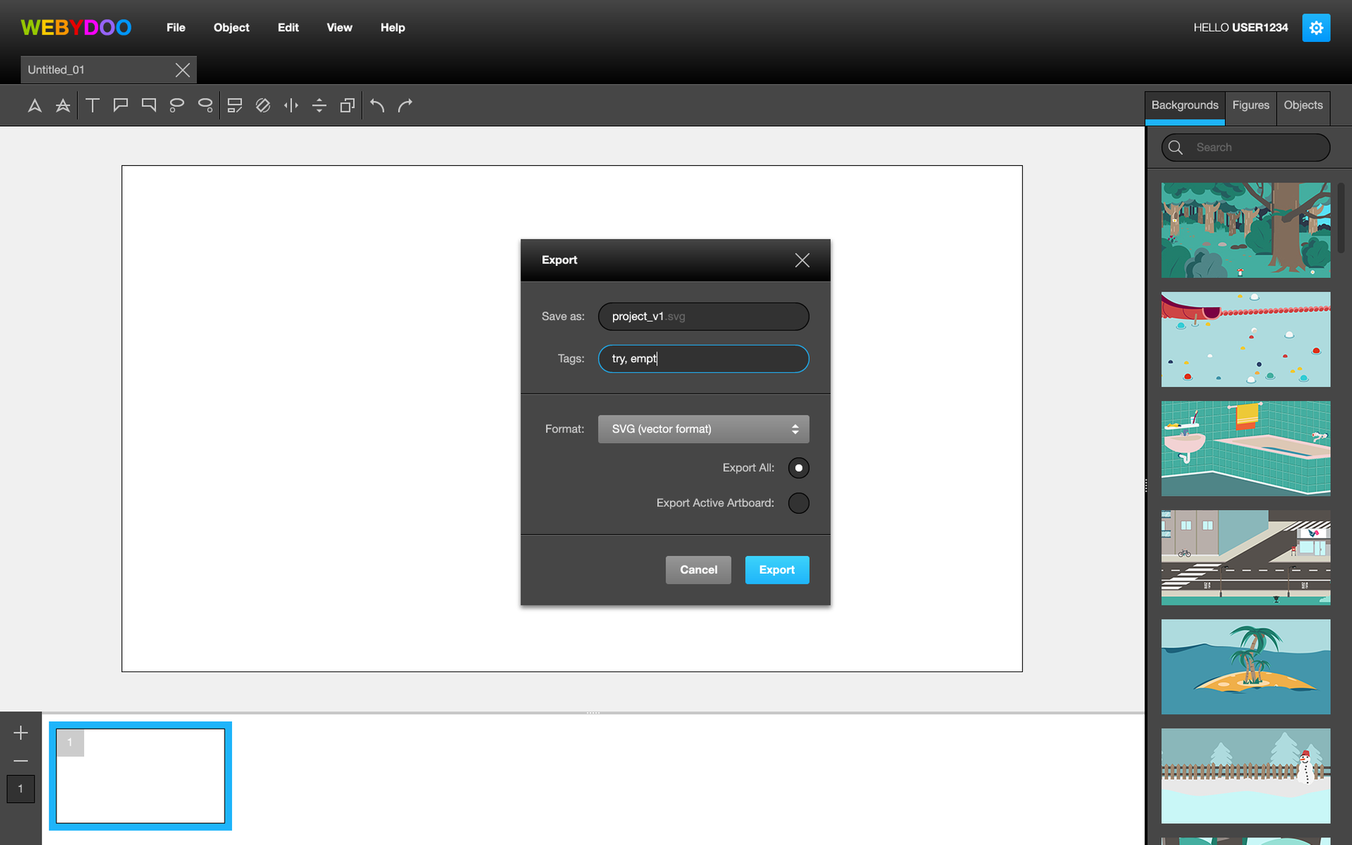Switch to the Objects tab
This screenshot has height=845, width=1352.
tap(1302, 106)
